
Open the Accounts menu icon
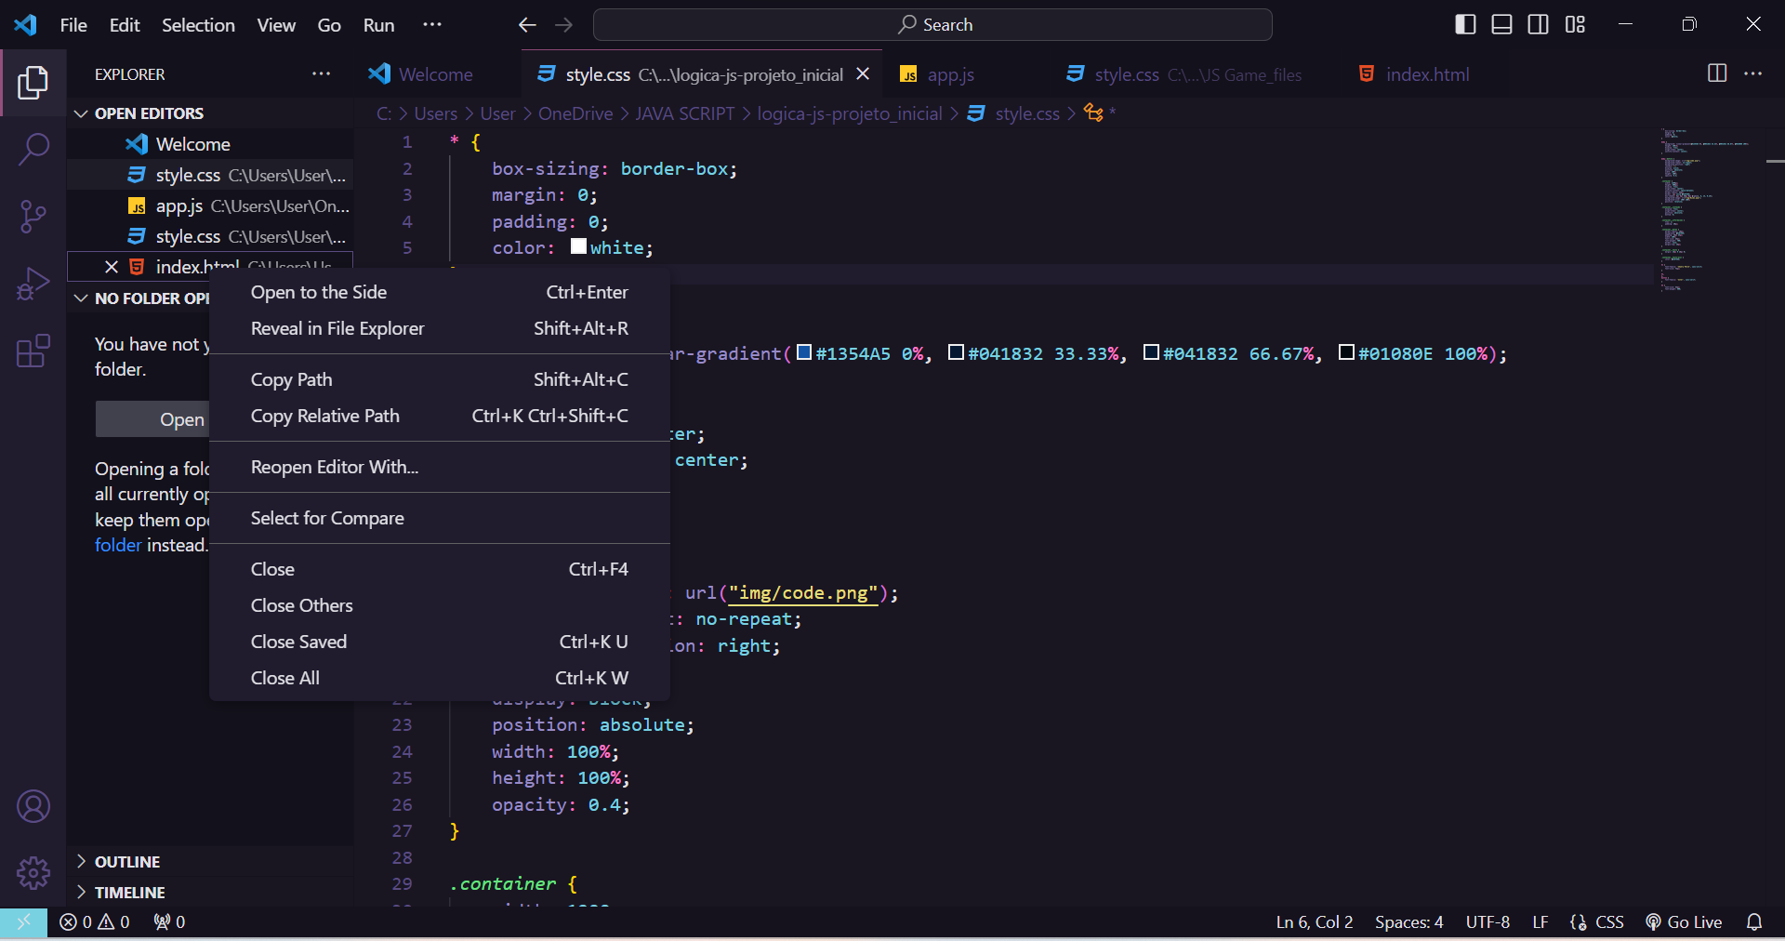tap(33, 806)
